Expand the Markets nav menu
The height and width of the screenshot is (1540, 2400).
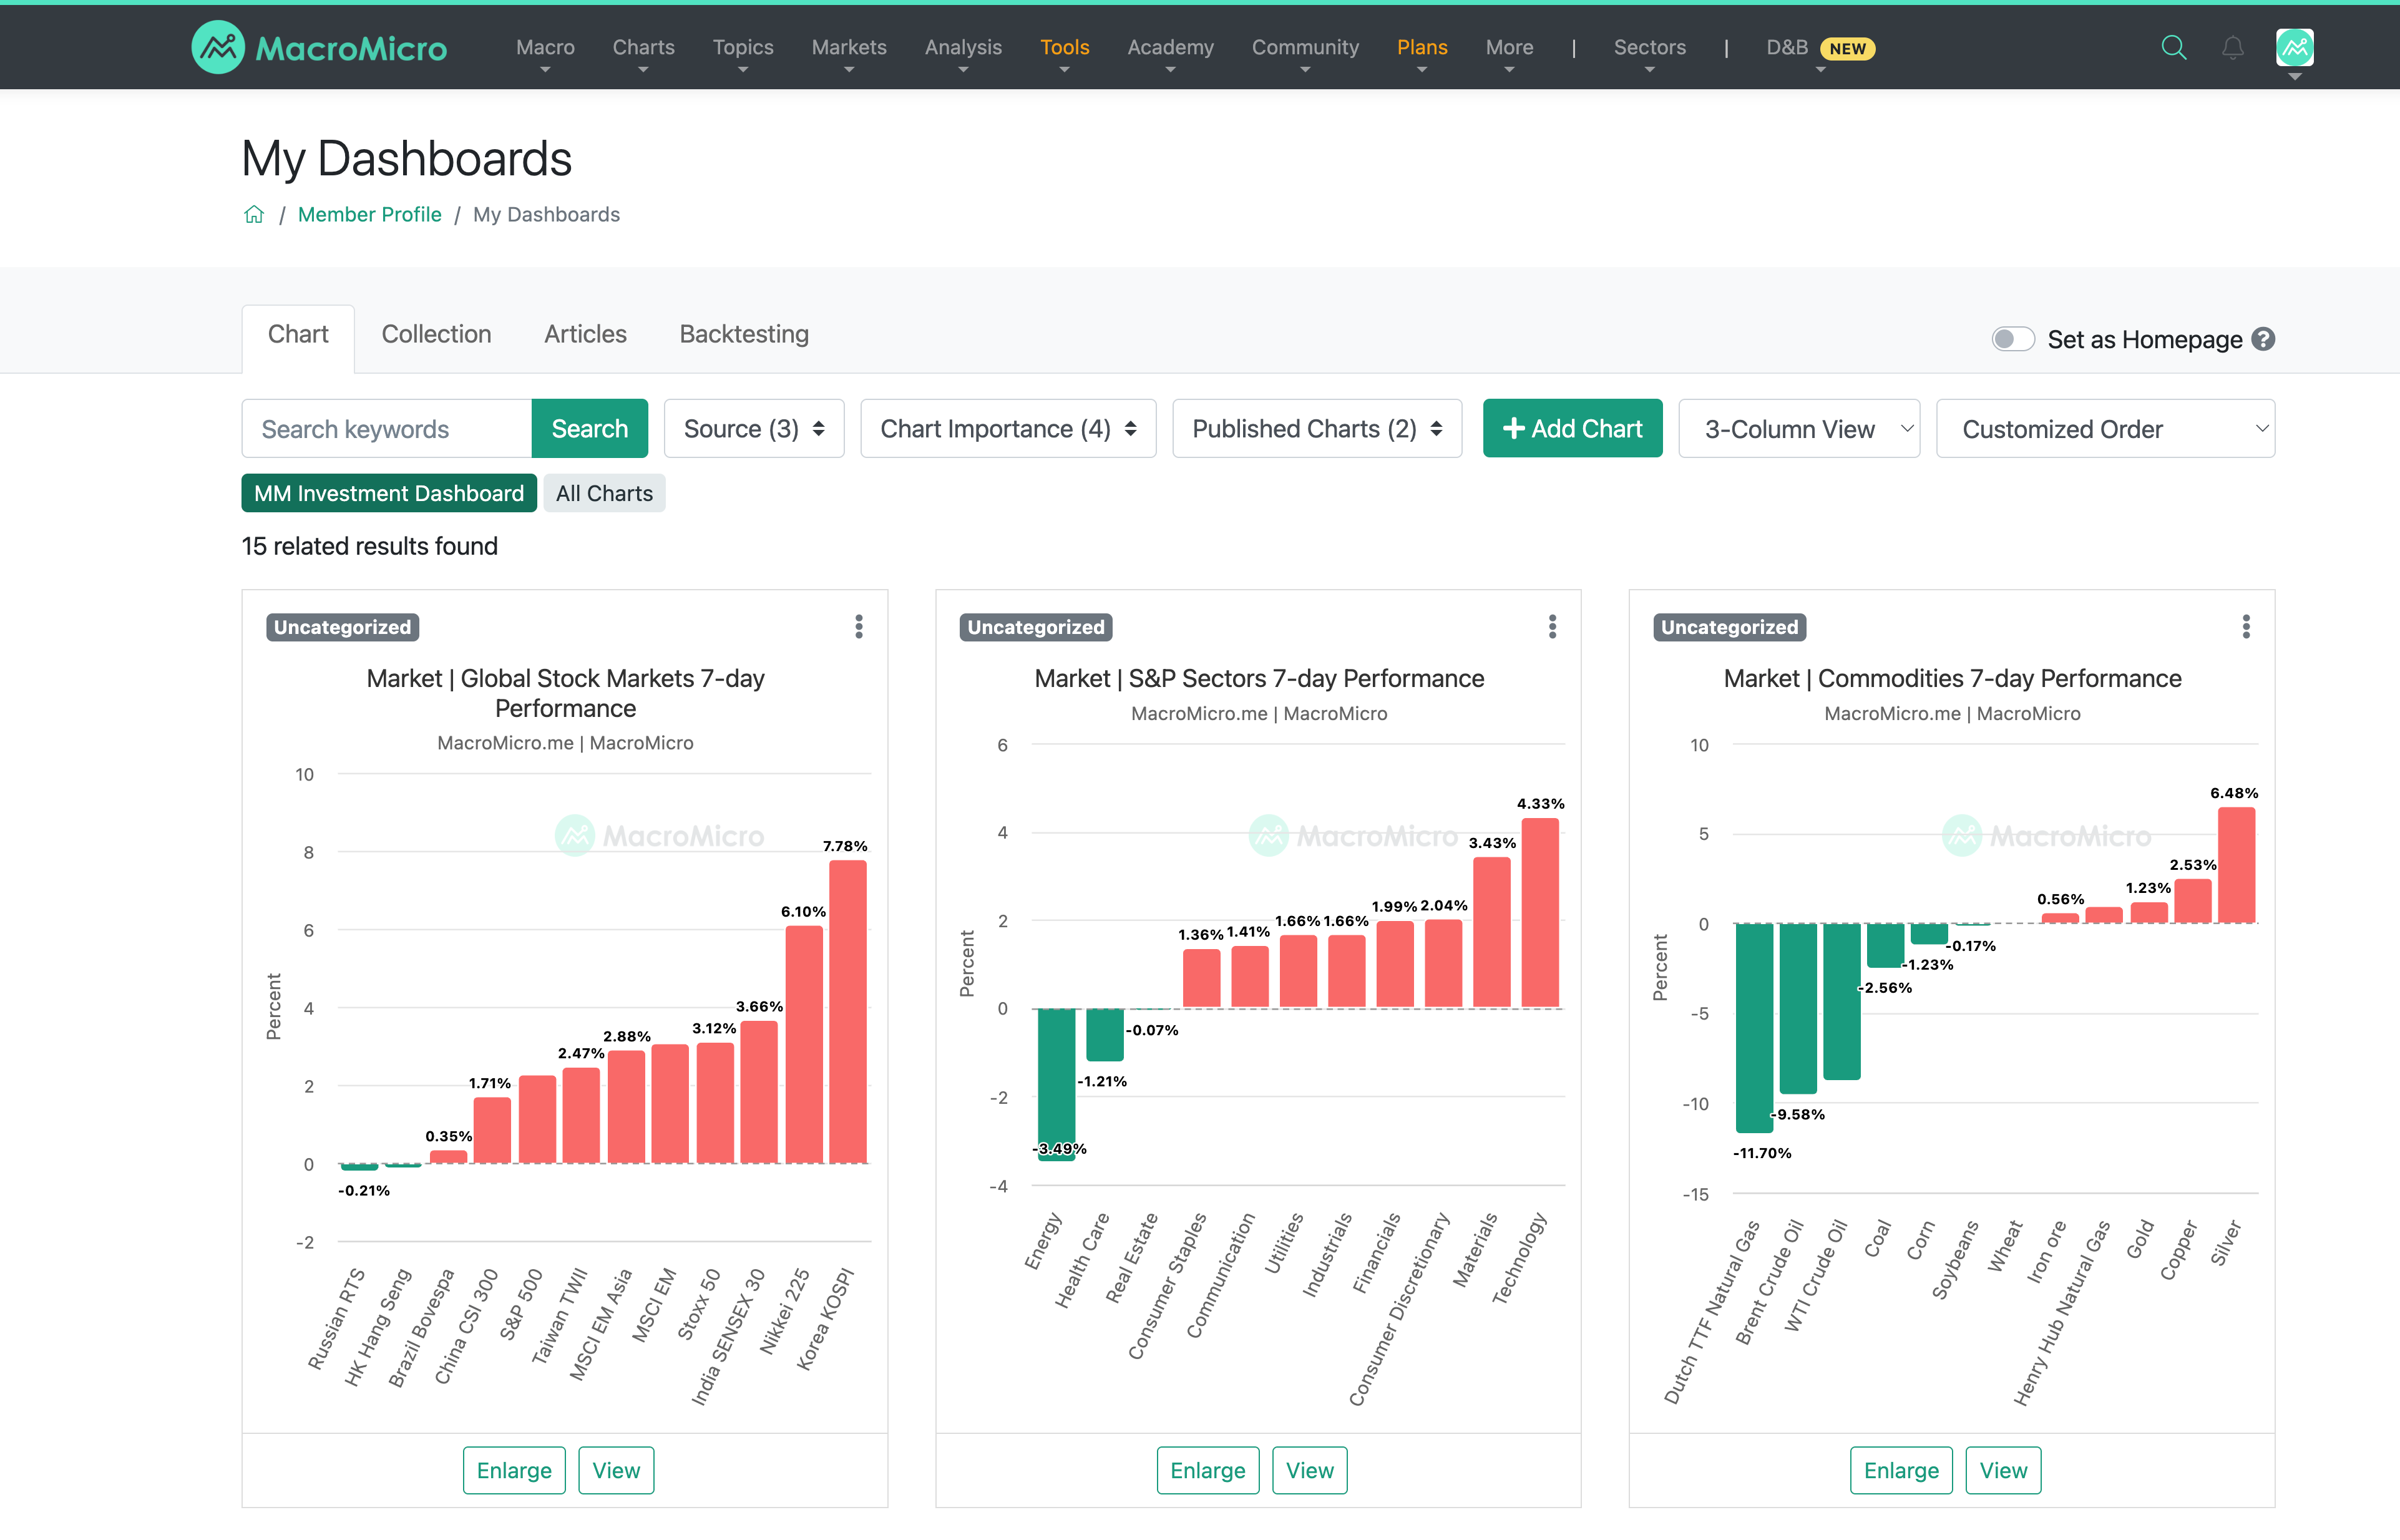pyautogui.click(x=849, y=47)
